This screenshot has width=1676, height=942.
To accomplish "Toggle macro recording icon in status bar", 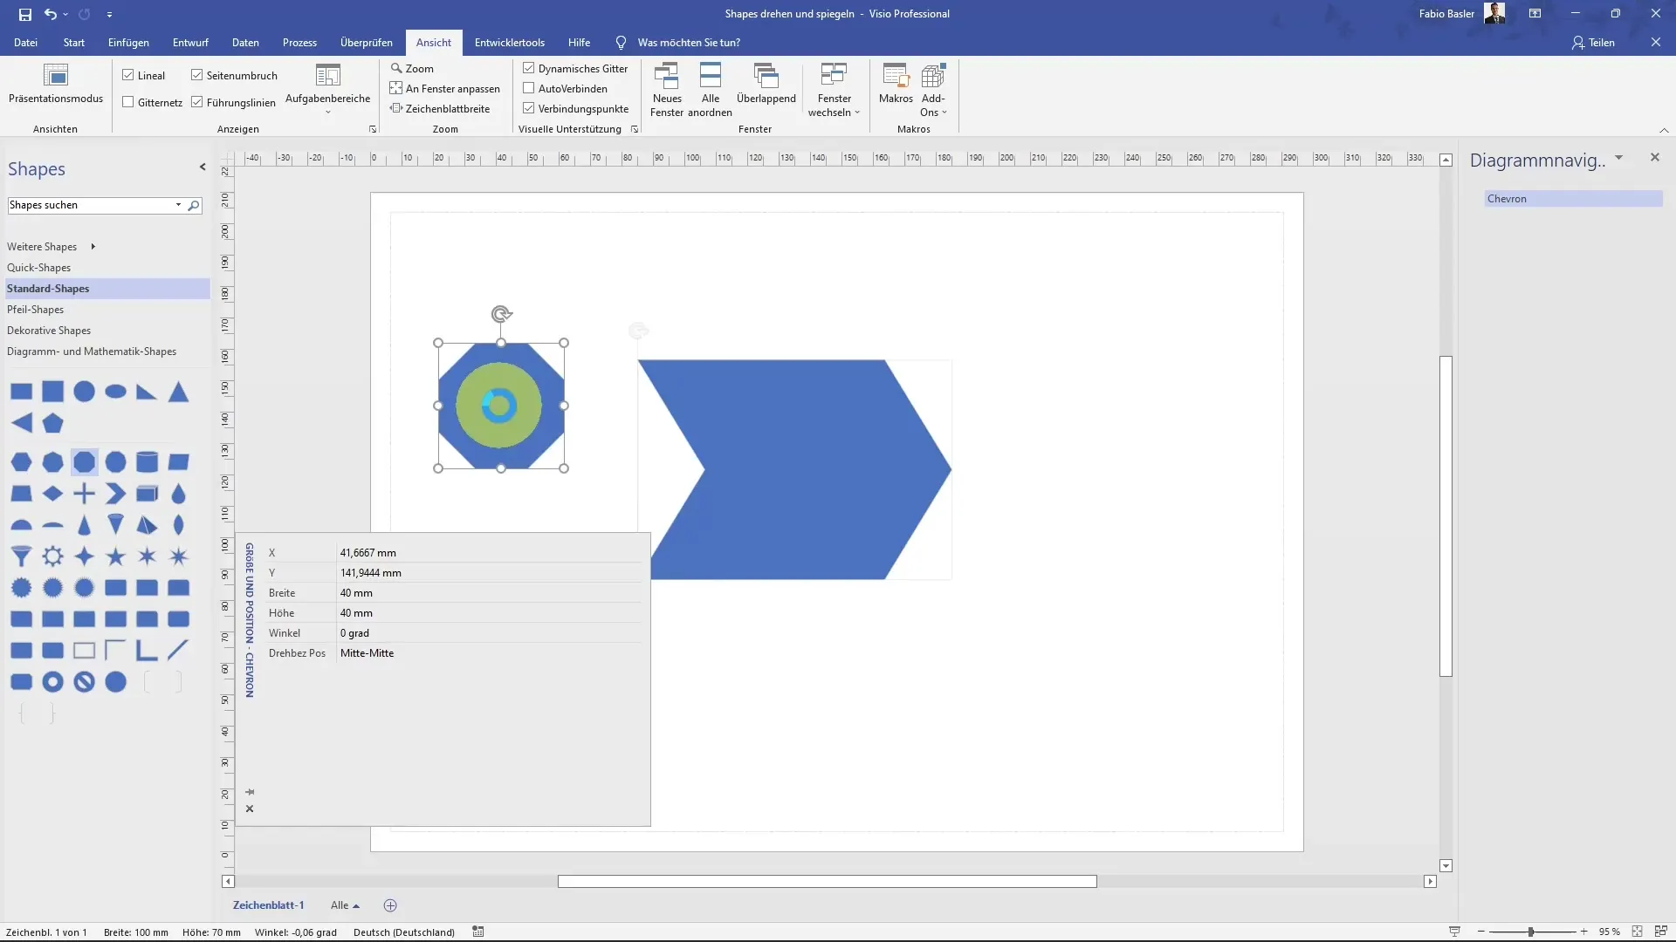I will click(x=478, y=932).
